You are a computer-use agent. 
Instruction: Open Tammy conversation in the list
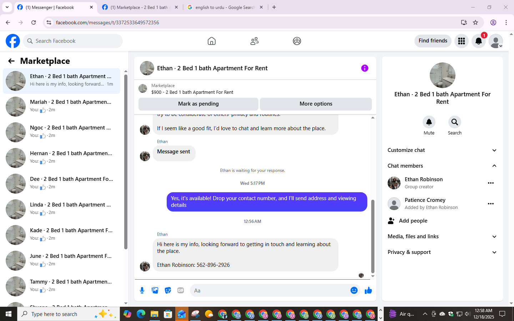(62, 286)
